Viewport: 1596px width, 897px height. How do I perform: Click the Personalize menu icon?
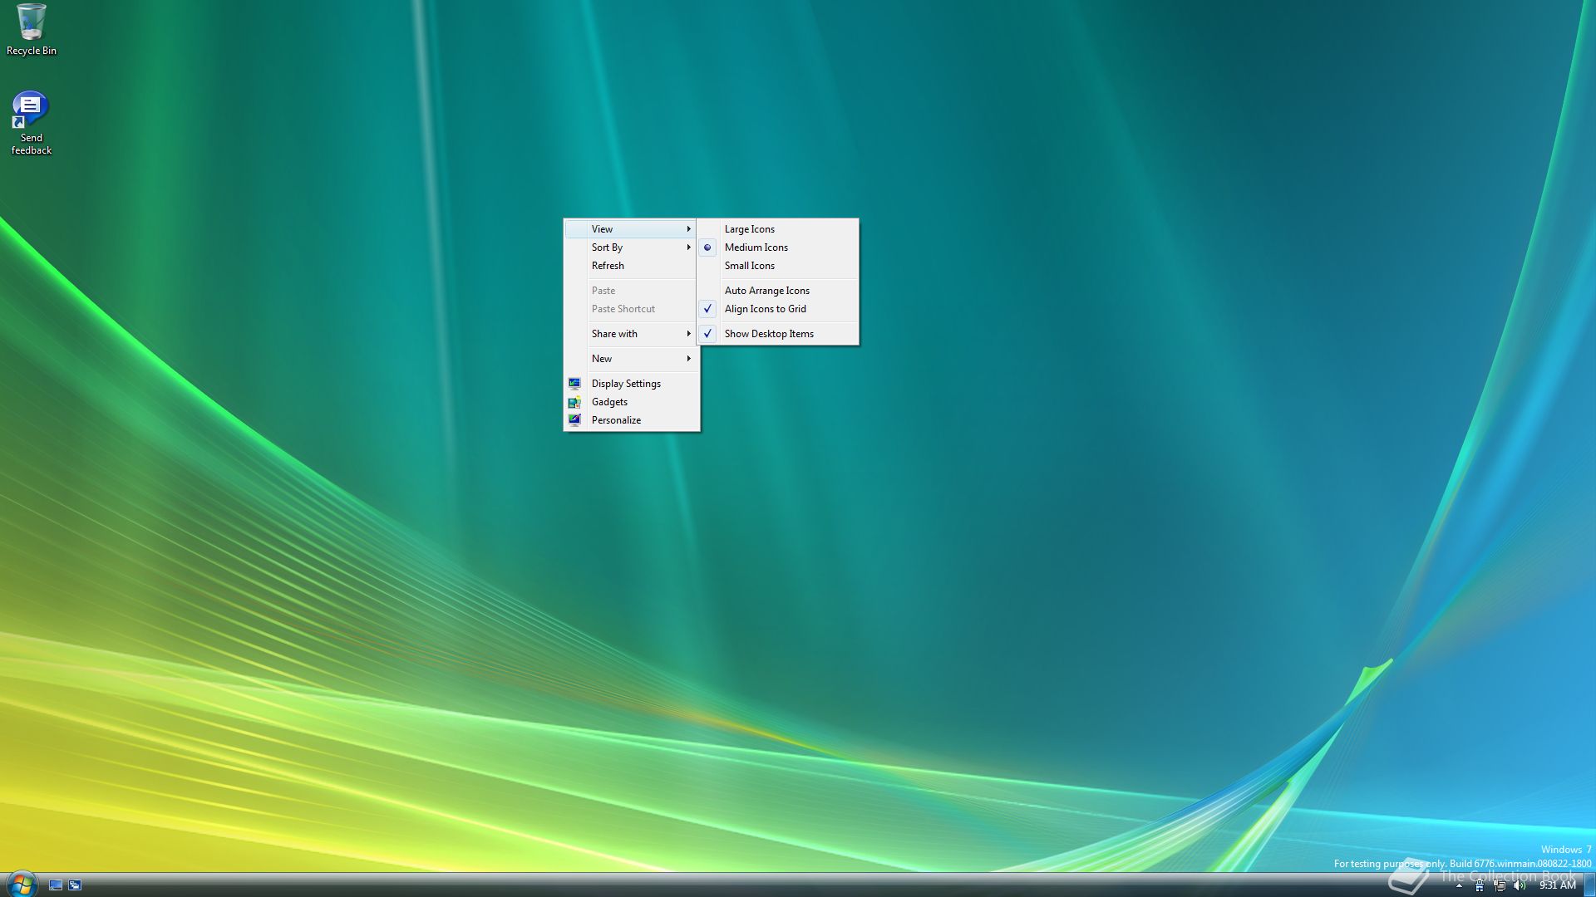[x=574, y=420]
